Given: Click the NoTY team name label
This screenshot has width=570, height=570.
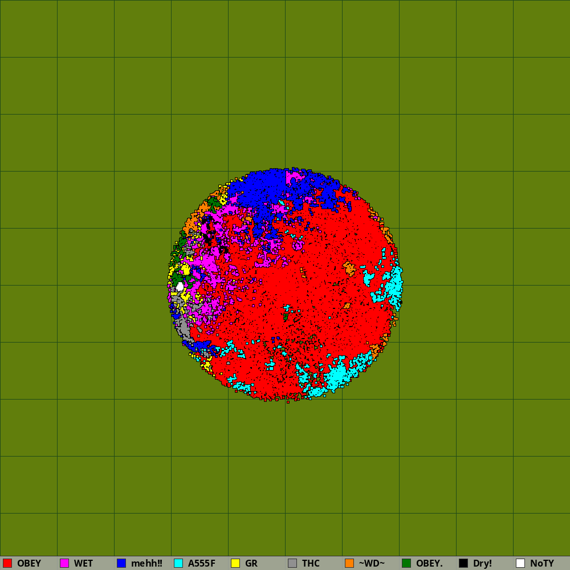Looking at the screenshot, I should [541, 563].
